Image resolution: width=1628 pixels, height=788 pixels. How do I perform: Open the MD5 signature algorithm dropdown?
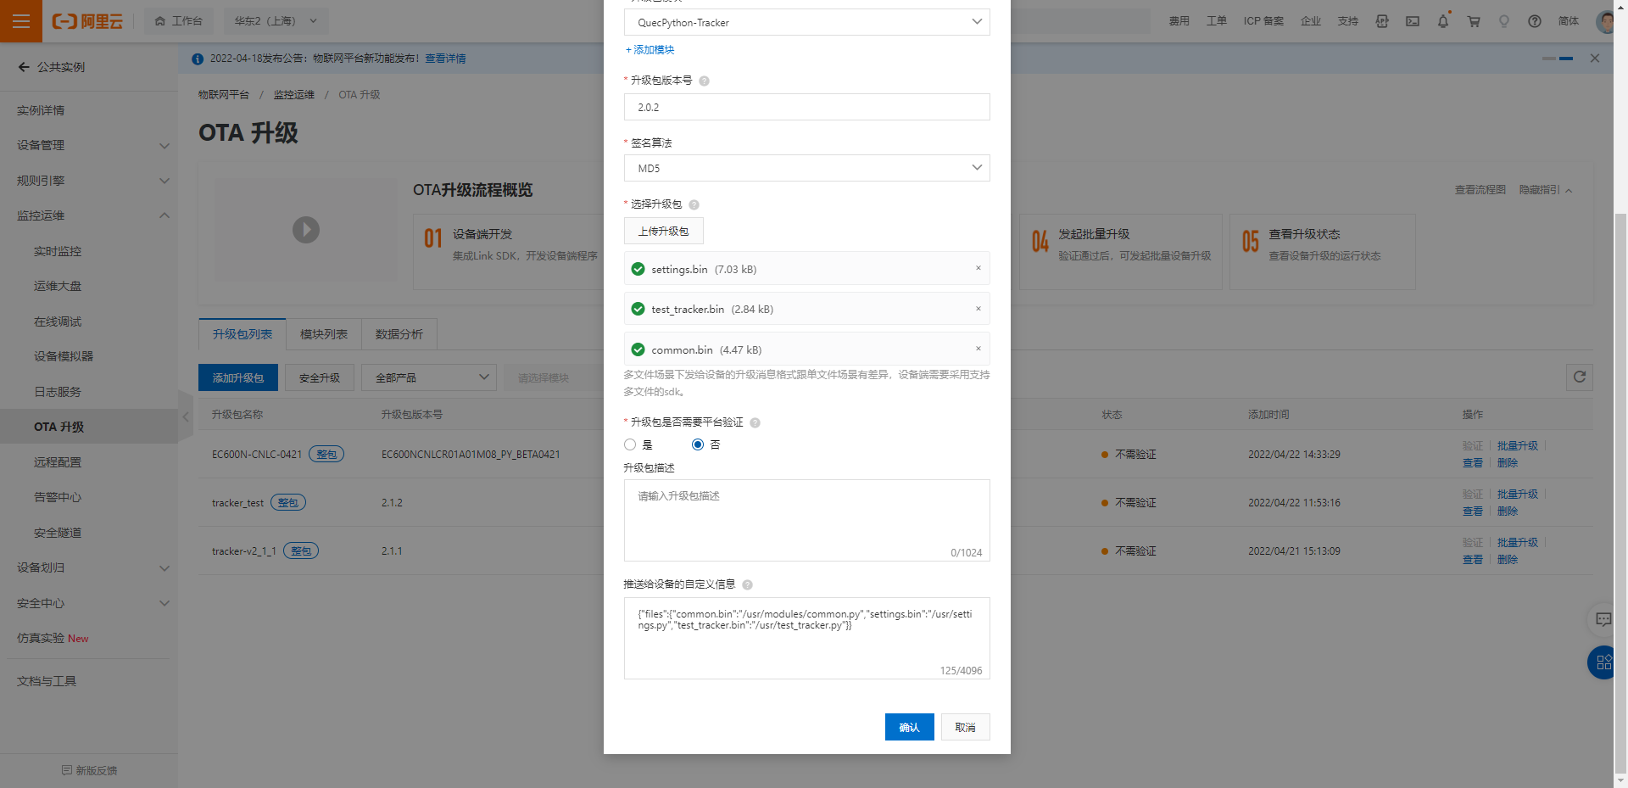(806, 168)
